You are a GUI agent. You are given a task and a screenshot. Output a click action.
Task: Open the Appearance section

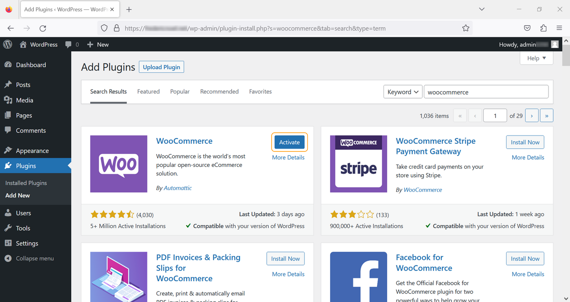coord(32,151)
